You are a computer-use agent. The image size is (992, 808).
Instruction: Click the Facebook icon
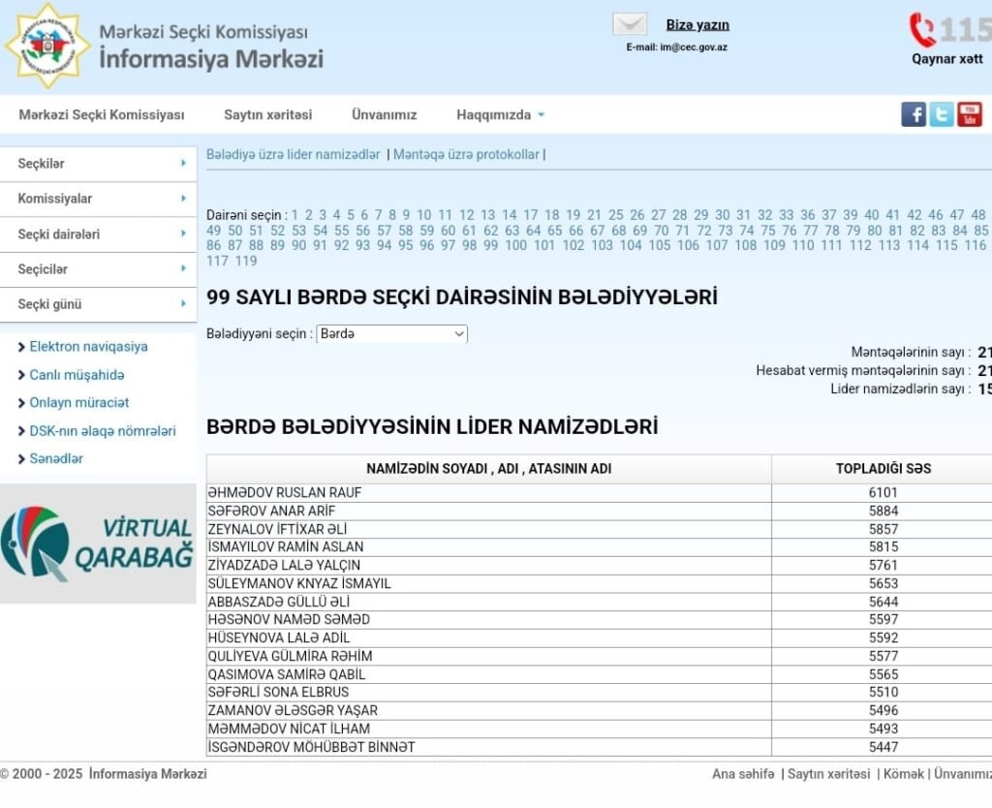pyautogui.click(x=914, y=114)
